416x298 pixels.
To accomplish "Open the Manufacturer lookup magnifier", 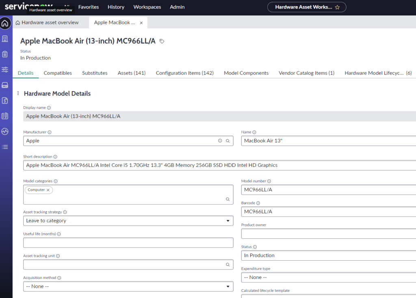I will tap(227, 140).
